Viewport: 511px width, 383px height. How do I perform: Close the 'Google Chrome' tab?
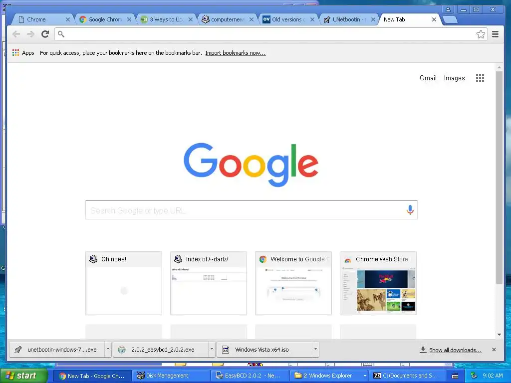pos(129,19)
